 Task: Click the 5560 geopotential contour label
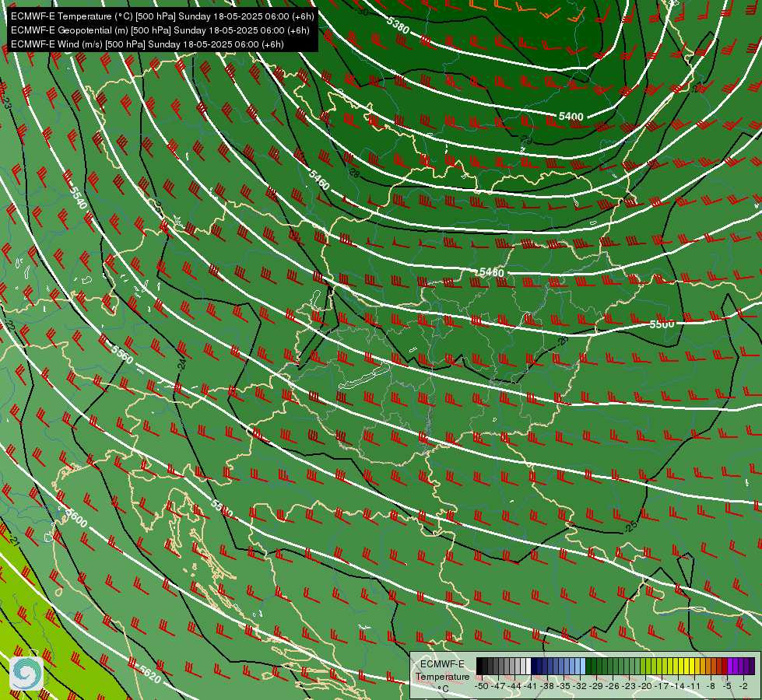click(x=122, y=355)
